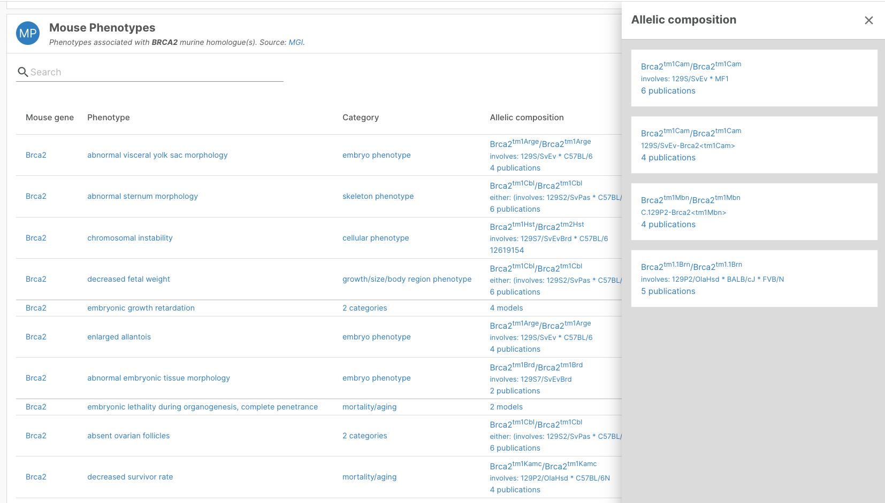Open the chromosomal instability phenotype
Image resolution: width=885 pixels, height=503 pixels.
[x=129, y=238]
